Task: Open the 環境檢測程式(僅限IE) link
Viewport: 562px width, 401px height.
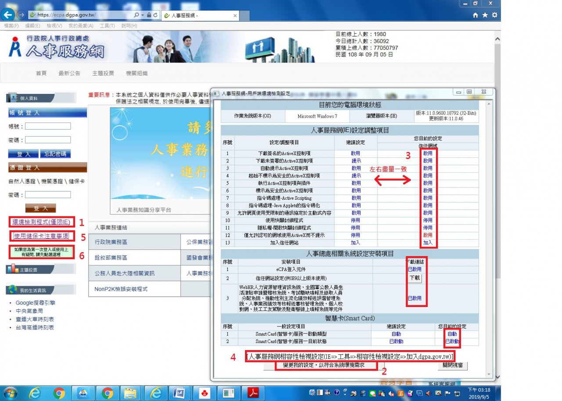Action: 41,222
